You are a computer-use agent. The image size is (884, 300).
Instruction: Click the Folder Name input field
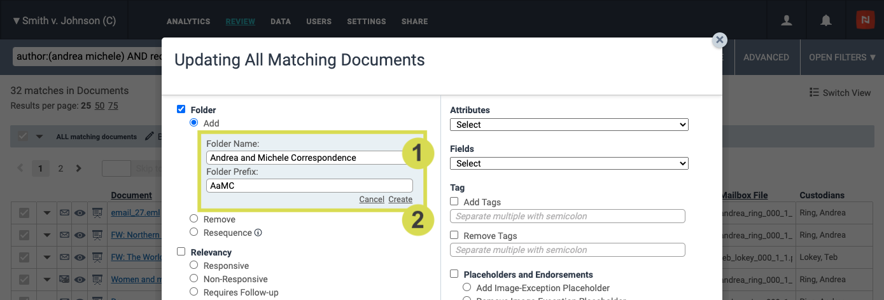[x=309, y=158]
